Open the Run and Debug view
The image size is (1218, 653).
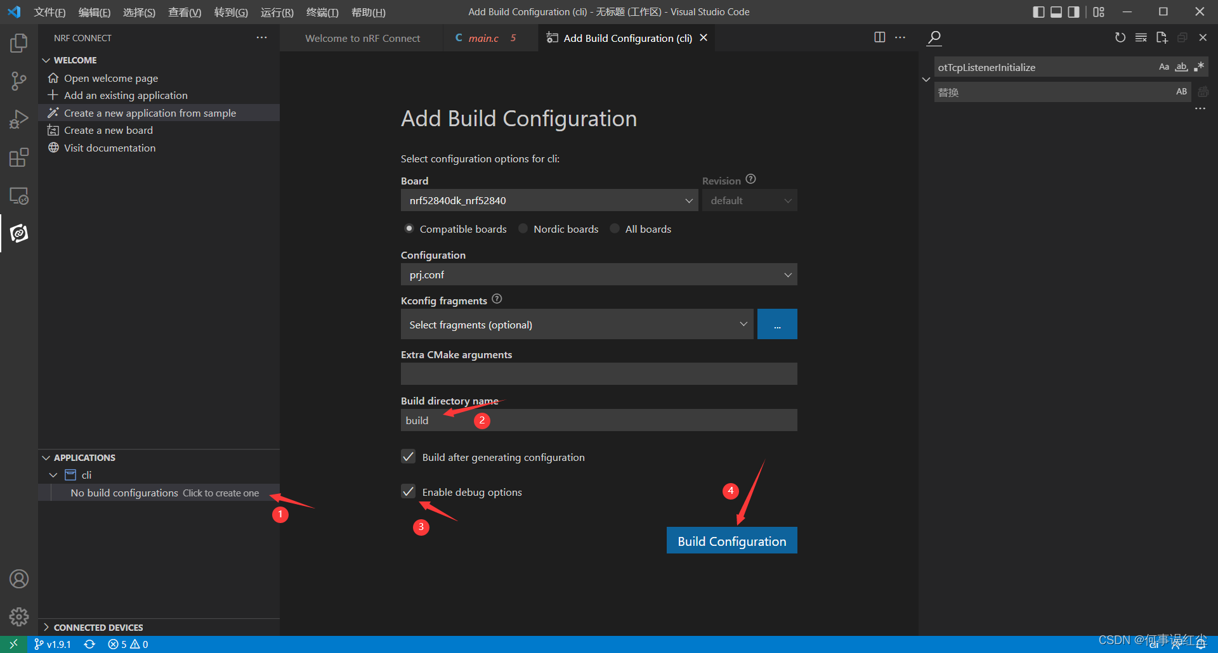tap(19, 119)
